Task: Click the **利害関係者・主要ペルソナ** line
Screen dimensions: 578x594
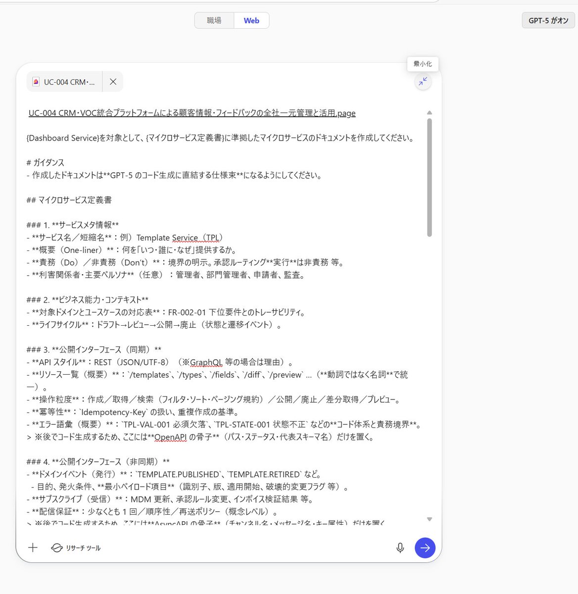Action: 166,275
